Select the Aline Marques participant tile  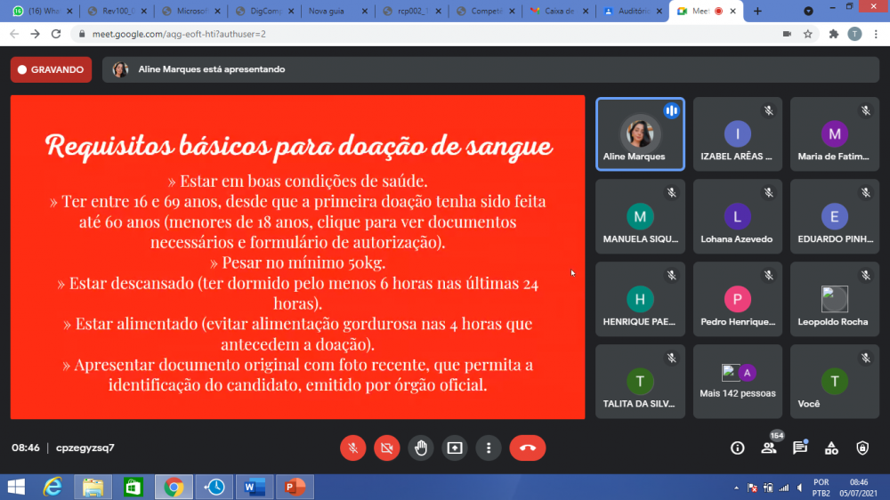640,133
